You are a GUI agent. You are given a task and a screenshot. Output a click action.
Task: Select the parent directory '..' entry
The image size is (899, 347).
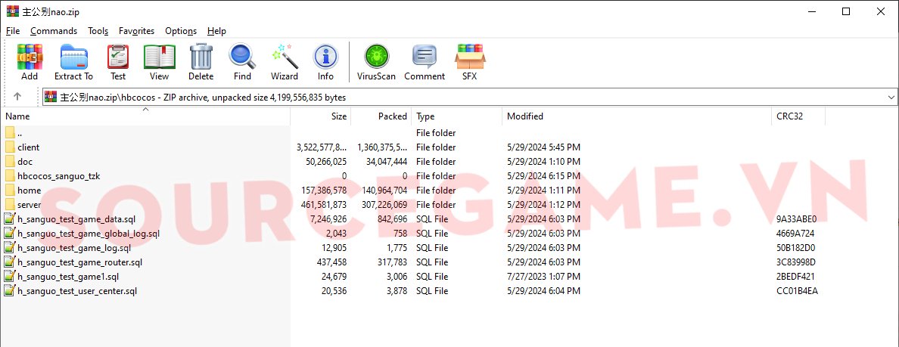tap(20, 133)
